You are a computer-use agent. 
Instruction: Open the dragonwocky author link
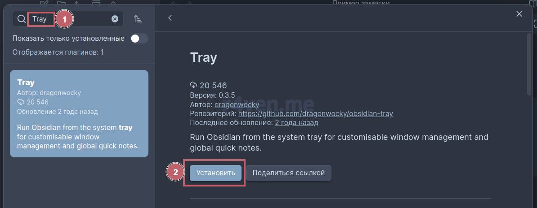point(237,104)
